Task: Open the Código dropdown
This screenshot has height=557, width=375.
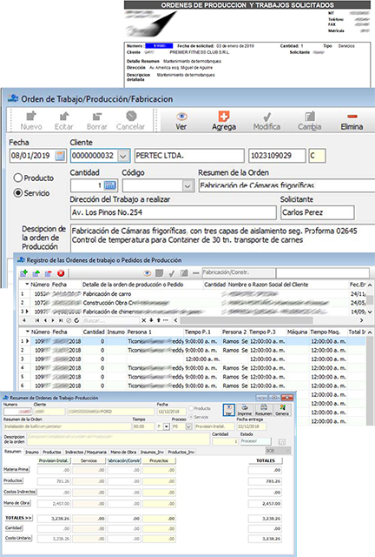Action: click(x=187, y=185)
